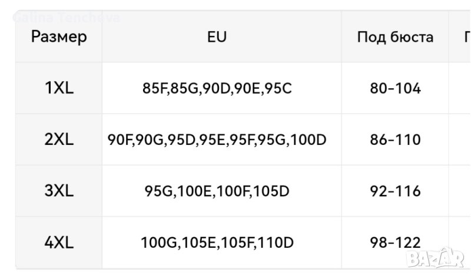Screen dimensions: 471x275
Task: Select the 92-116 under-bust value
Action: click(395, 191)
